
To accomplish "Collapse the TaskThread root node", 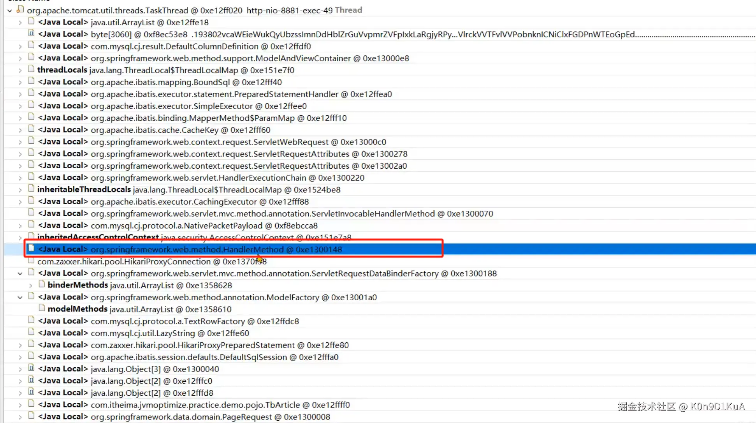I will tap(10, 11).
